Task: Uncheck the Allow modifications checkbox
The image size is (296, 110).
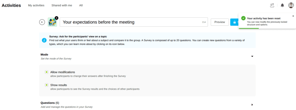Action: click(x=47, y=72)
